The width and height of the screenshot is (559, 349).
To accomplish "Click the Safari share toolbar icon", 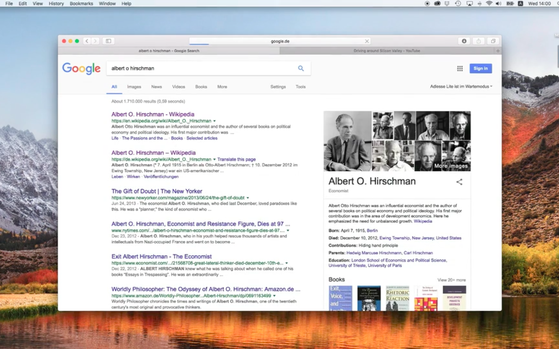I will coord(479,41).
